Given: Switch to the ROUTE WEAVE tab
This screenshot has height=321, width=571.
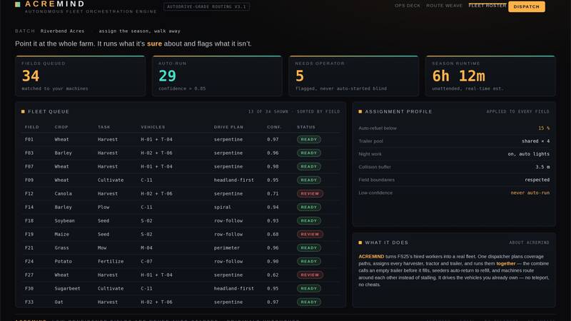Looking at the screenshot, I should pyautogui.click(x=444, y=6).
